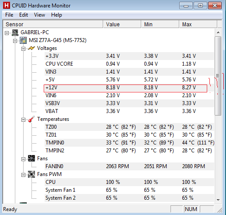Collapse the Voltages section

pos(23,49)
